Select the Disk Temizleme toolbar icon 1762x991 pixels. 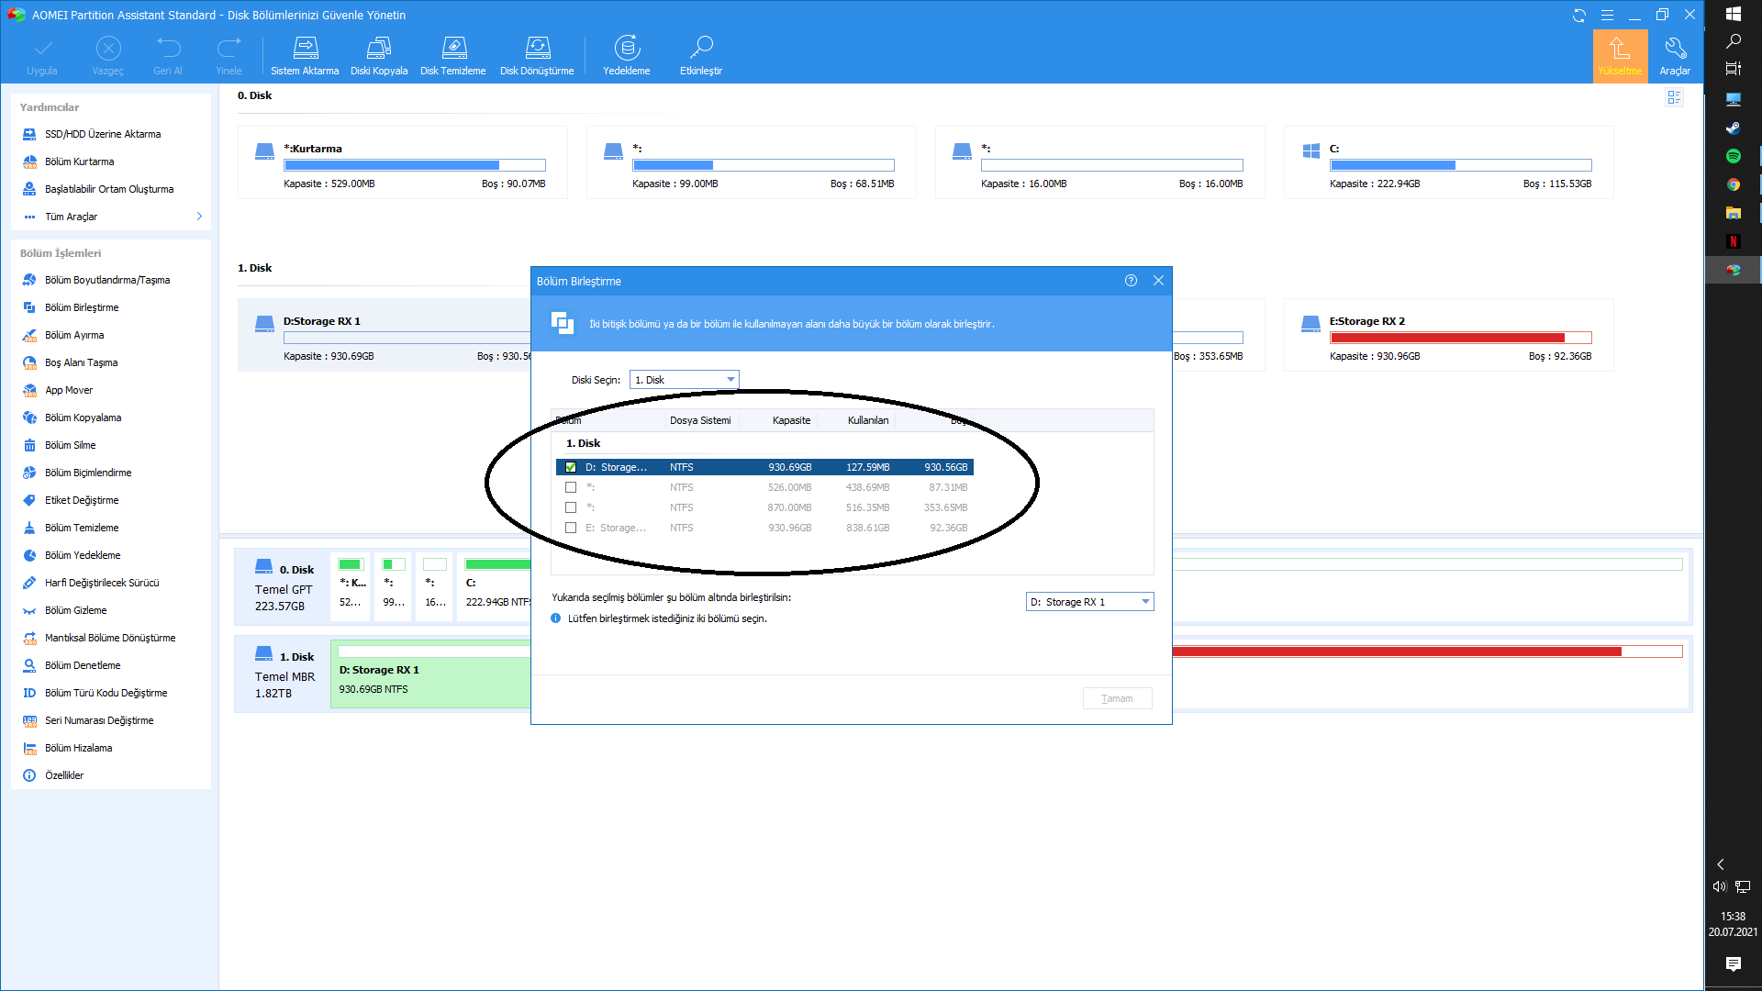click(x=453, y=48)
